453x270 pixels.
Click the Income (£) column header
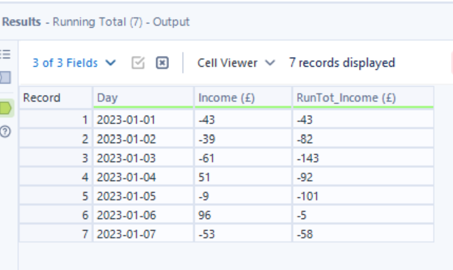[243, 98]
